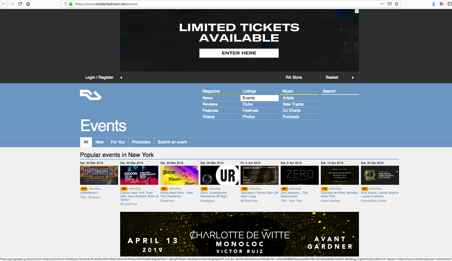Reload the page with refresh icon
Image resolution: width=452 pixels, height=261 pixels.
point(20,4)
